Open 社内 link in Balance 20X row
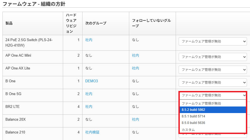The height and width of the screenshot is (140, 250). tap(135, 119)
